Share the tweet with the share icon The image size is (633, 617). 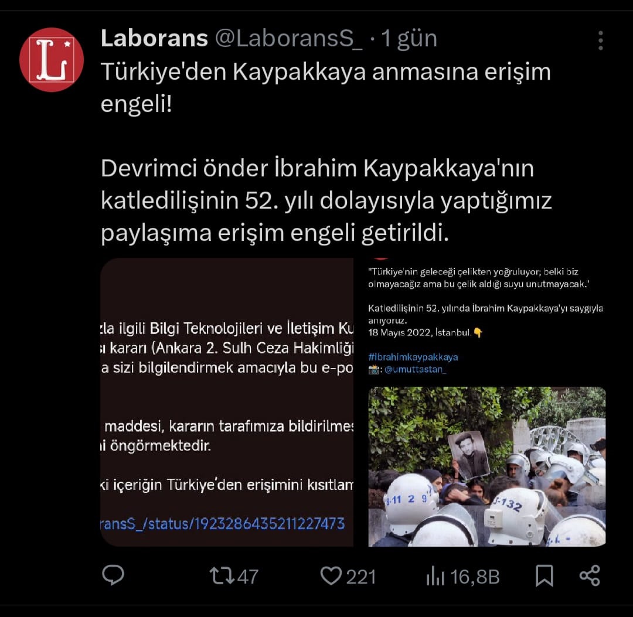[x=590, y=575]
